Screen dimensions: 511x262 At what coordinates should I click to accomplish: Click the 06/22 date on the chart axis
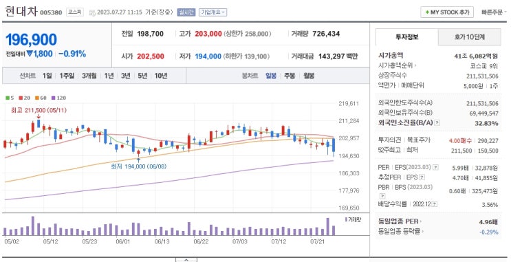pos(201,242)
